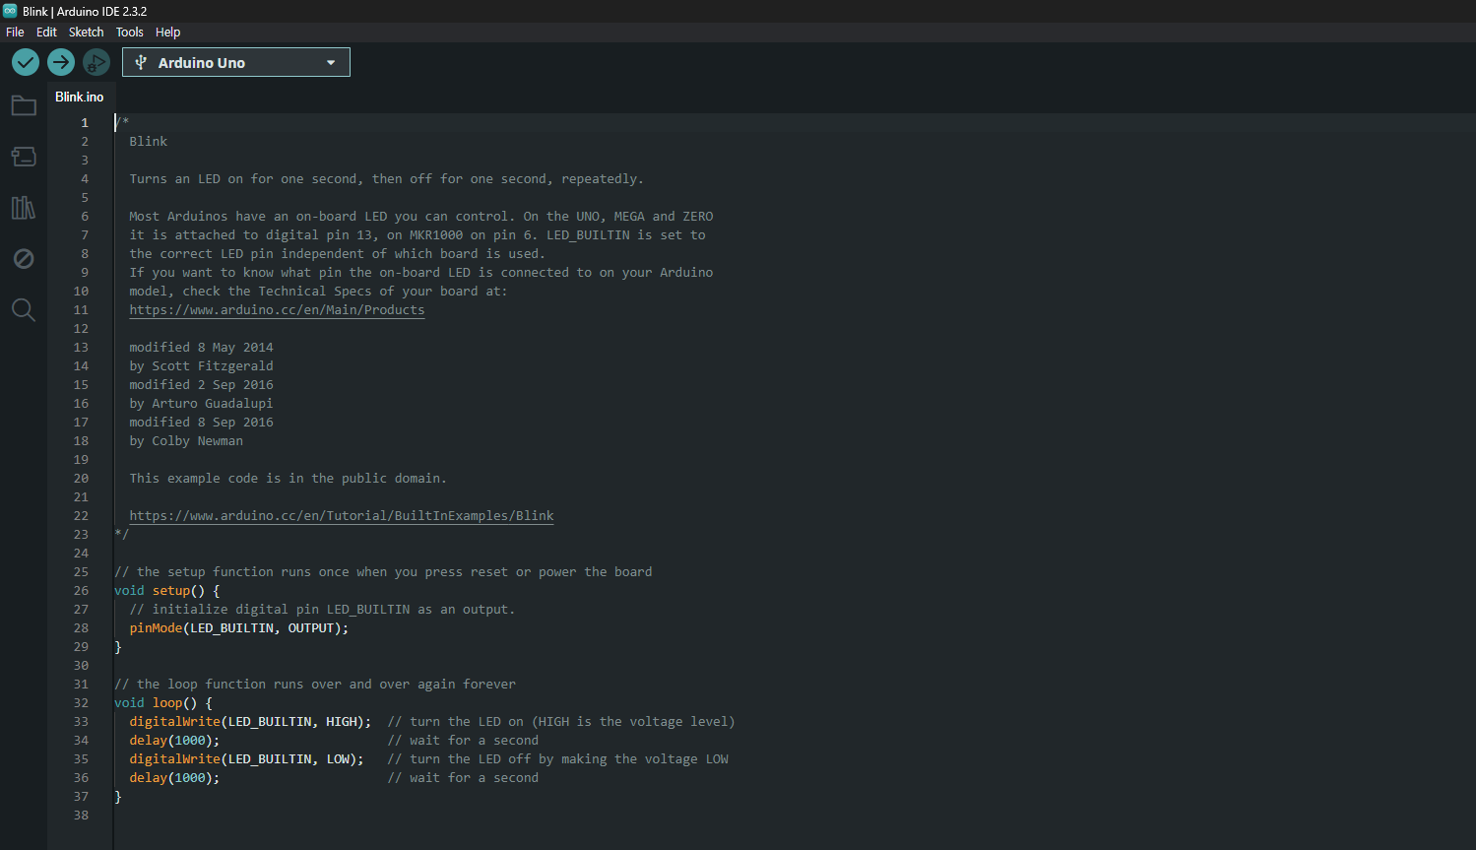The image size is (1476, 850).
Task: Open the Search magnifier sidebar icon
Action: (24, 310)
